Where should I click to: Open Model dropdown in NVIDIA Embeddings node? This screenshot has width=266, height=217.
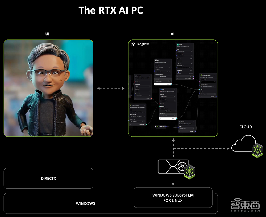coord(137,112)
